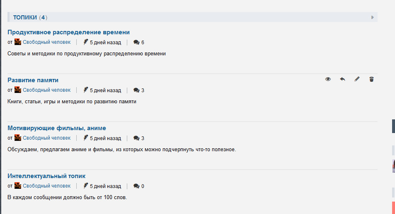Edit the Развитие памяти topic with pencil icon
The image size is (395, 214).
[357, 79]
